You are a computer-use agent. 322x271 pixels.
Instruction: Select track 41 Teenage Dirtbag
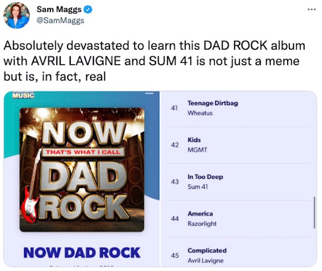[x=238, y=108]
